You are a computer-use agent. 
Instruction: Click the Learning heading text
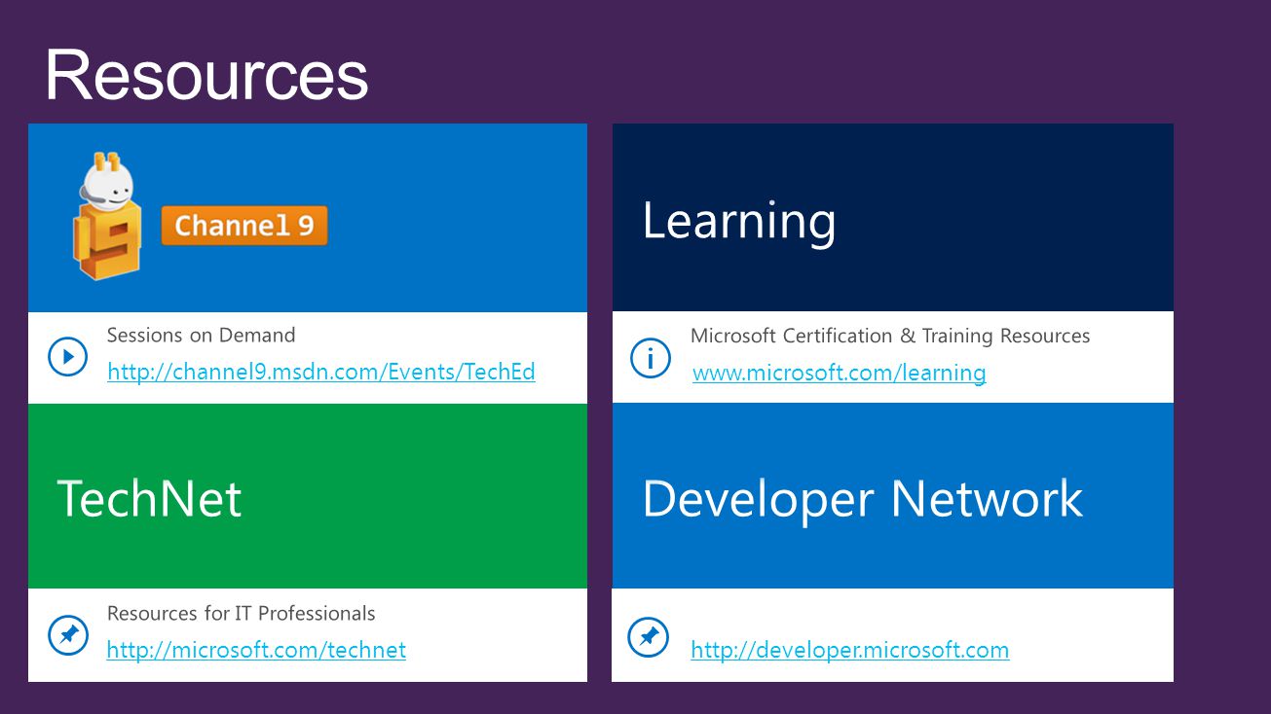click(739, 222)
